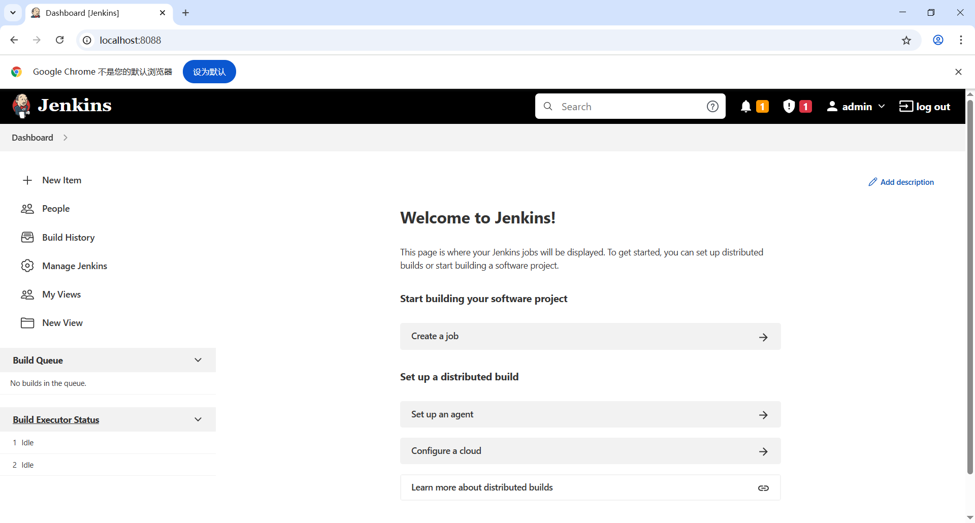
Task: Click the localhost:8088 address bar
Action: point(498,40)
